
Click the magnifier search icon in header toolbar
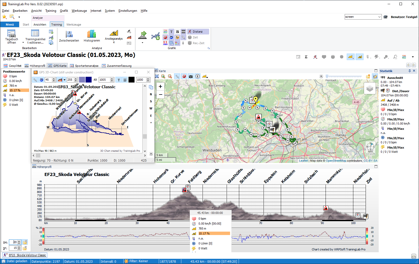395,57
